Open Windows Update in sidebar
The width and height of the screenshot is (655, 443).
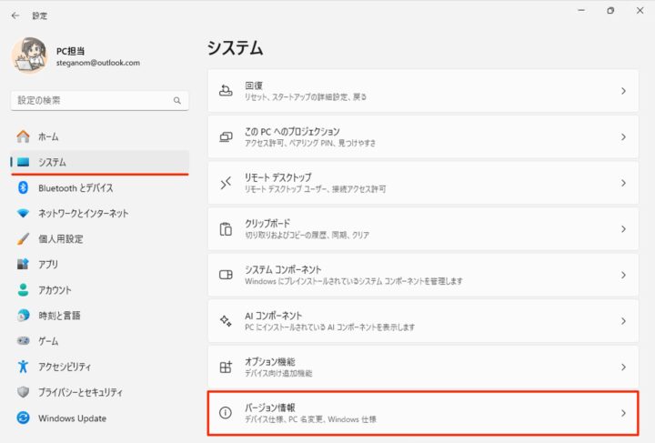(x=99, y=418)
